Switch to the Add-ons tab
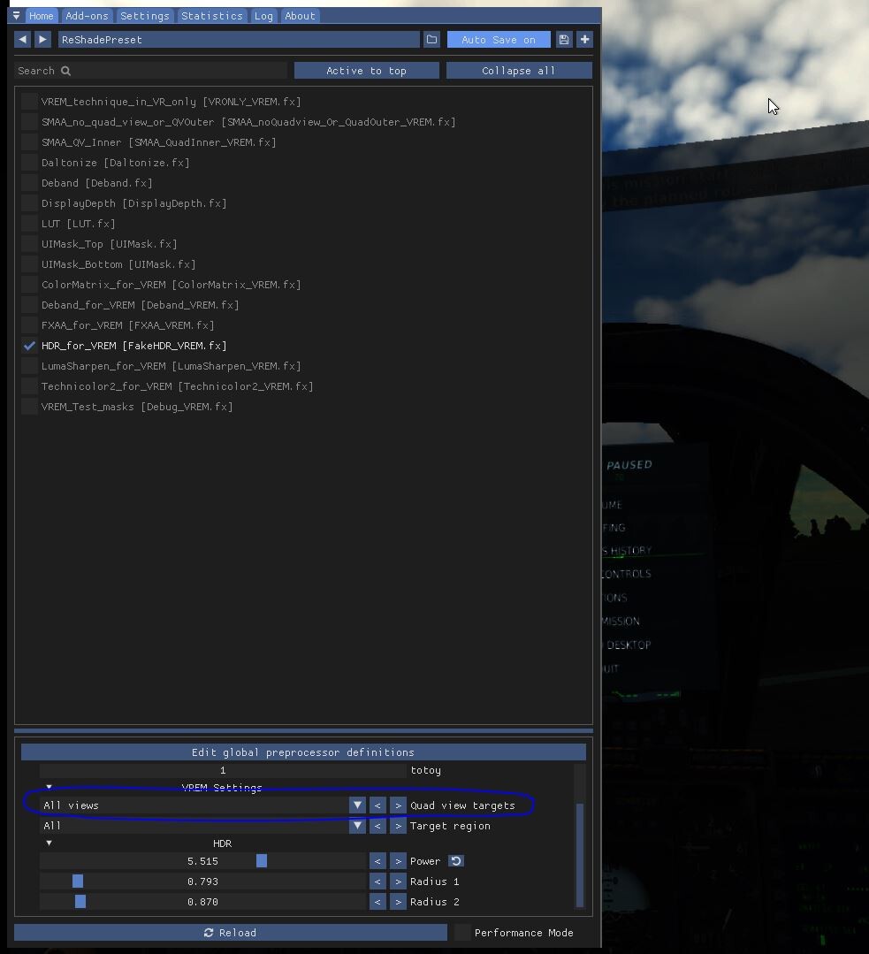This screenshot has height=954, width=869. click(x=87, y=16)
